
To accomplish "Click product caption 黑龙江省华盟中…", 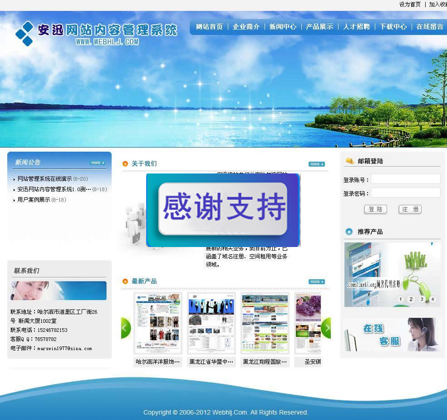I will coord(211,362).
